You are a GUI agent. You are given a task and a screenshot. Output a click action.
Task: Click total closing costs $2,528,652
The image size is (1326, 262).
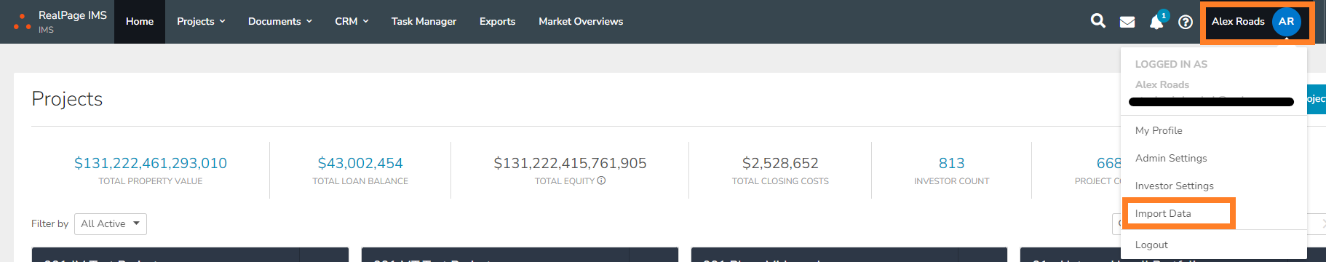click(x=780, y=163)
